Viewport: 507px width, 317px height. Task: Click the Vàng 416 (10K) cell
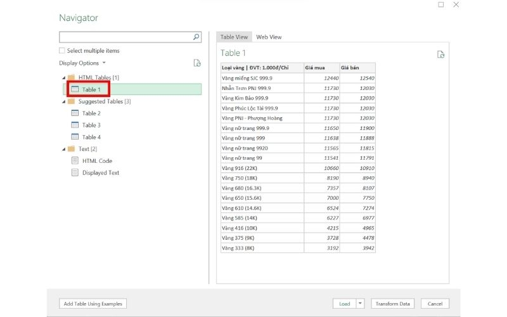coord(262,228)
